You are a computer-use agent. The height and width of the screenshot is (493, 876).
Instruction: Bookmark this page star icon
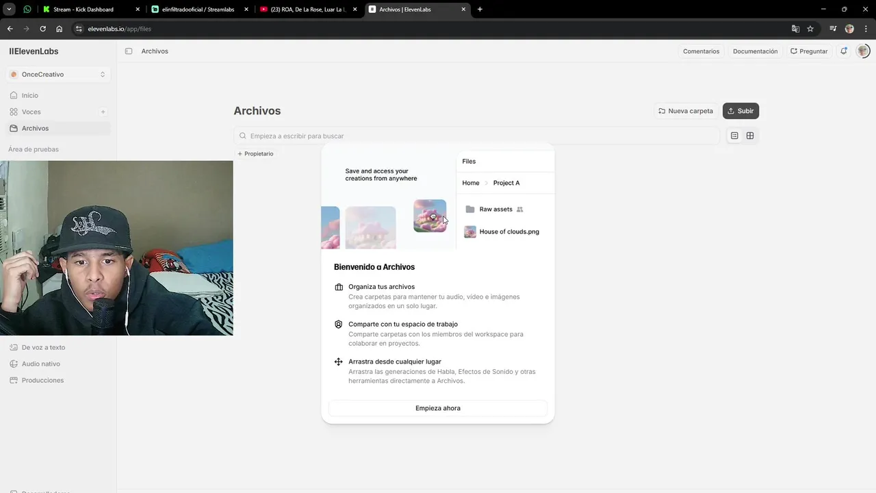click(x=810, y=29)
